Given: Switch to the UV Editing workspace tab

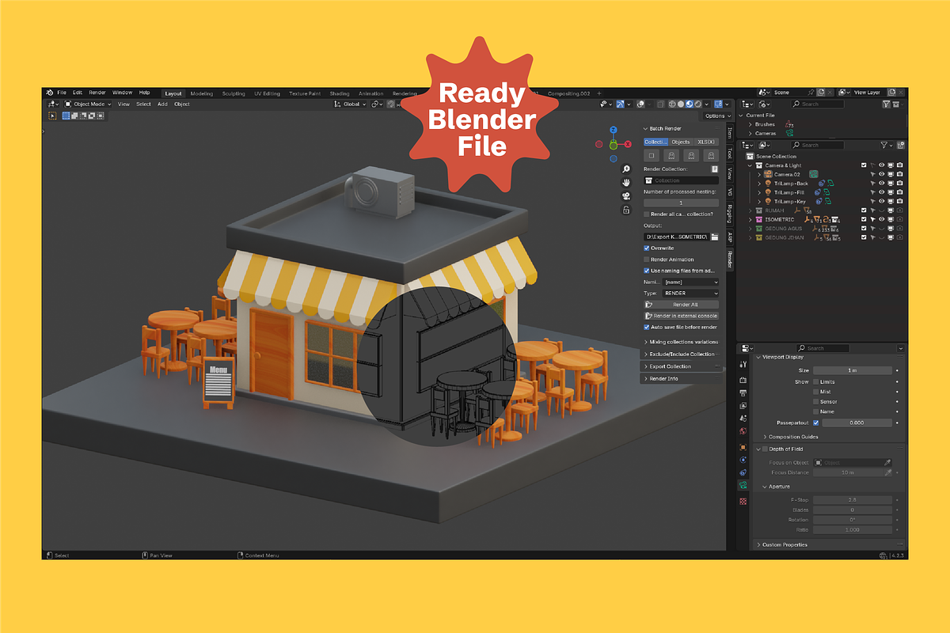Looking at the screenshot, I should 267,93.
